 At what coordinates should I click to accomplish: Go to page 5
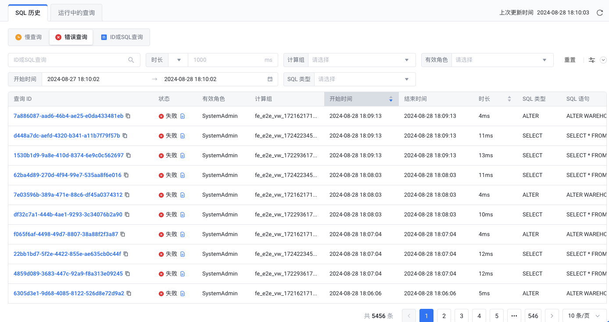[x=497, y=316]
